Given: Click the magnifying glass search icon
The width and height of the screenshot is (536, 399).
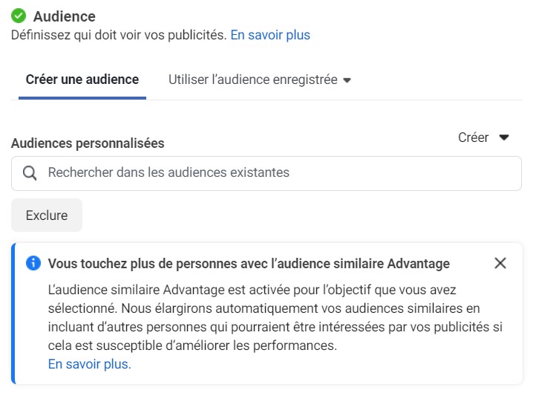Looking at the screenshot, I should (30, 173).
